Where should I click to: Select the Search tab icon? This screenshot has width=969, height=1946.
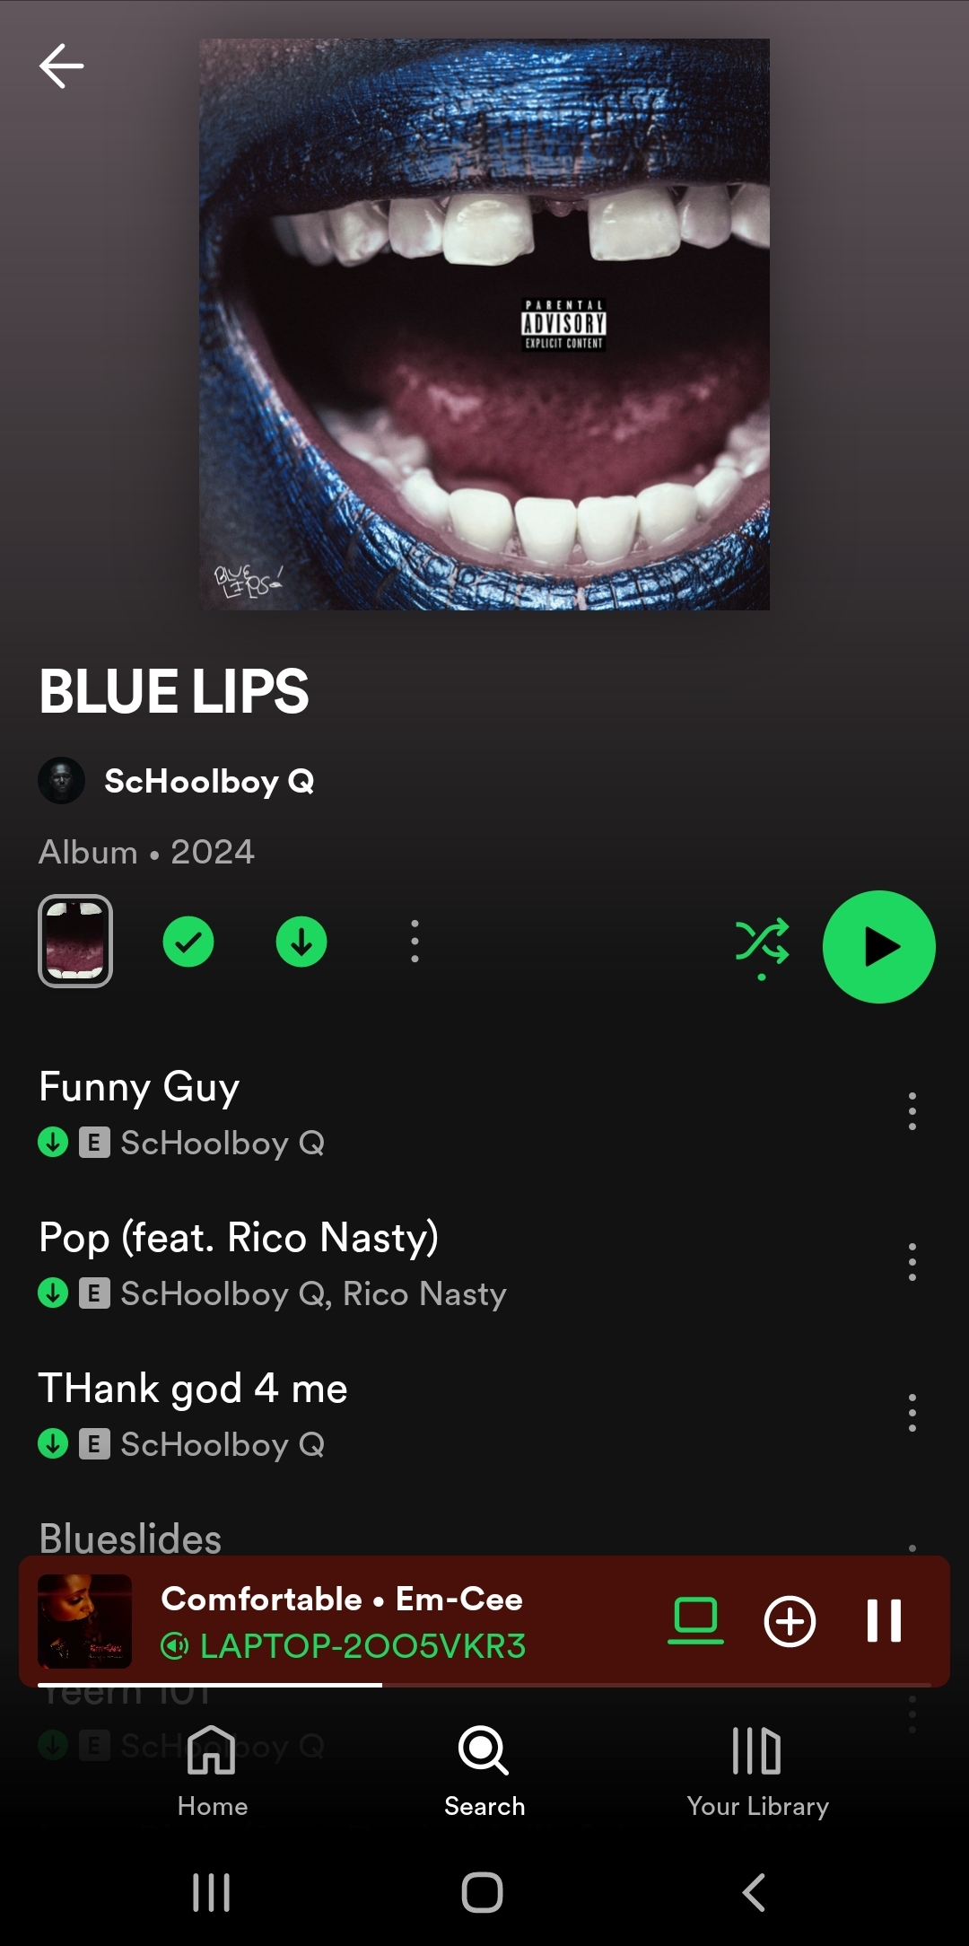point(484,1750)
